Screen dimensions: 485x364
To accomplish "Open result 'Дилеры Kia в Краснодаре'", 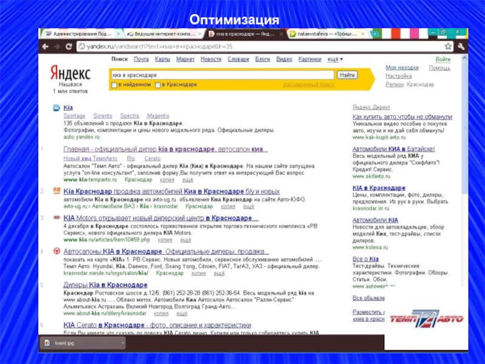I will point(105,285).
